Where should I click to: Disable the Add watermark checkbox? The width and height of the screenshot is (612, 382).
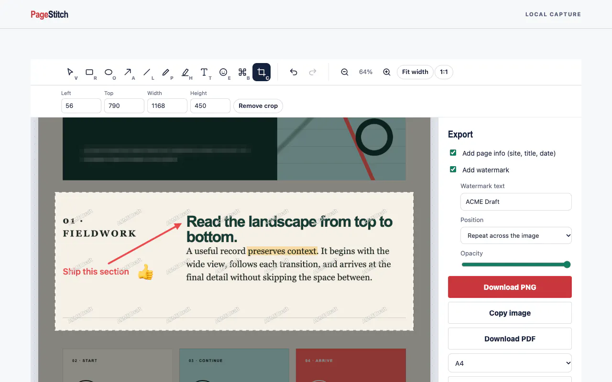pos(453,170)
